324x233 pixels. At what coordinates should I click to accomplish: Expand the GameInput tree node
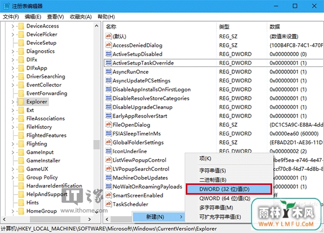[13, 152]
